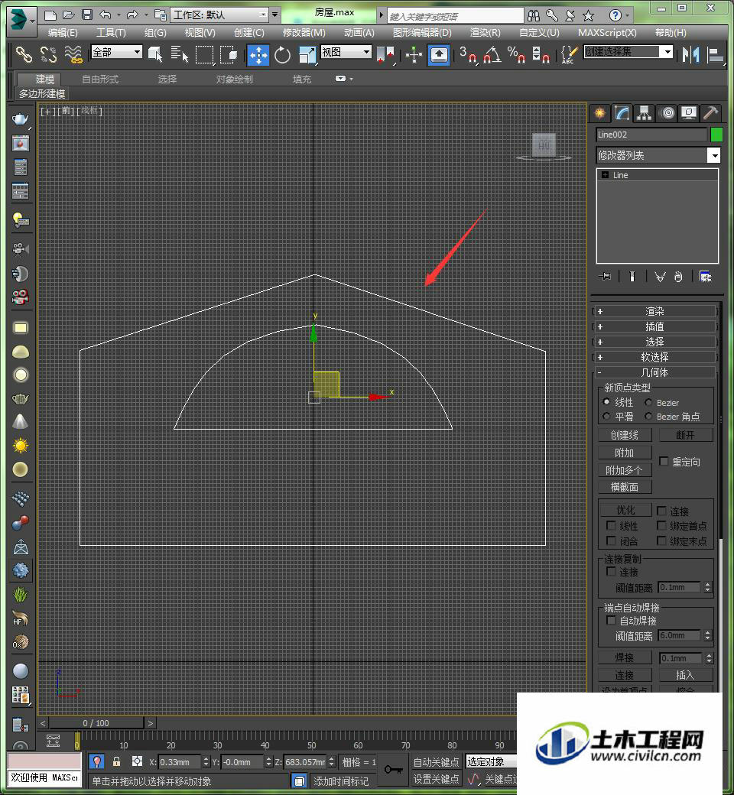Open the Motion panel wheel icon tab

click(x=667, y=113)
